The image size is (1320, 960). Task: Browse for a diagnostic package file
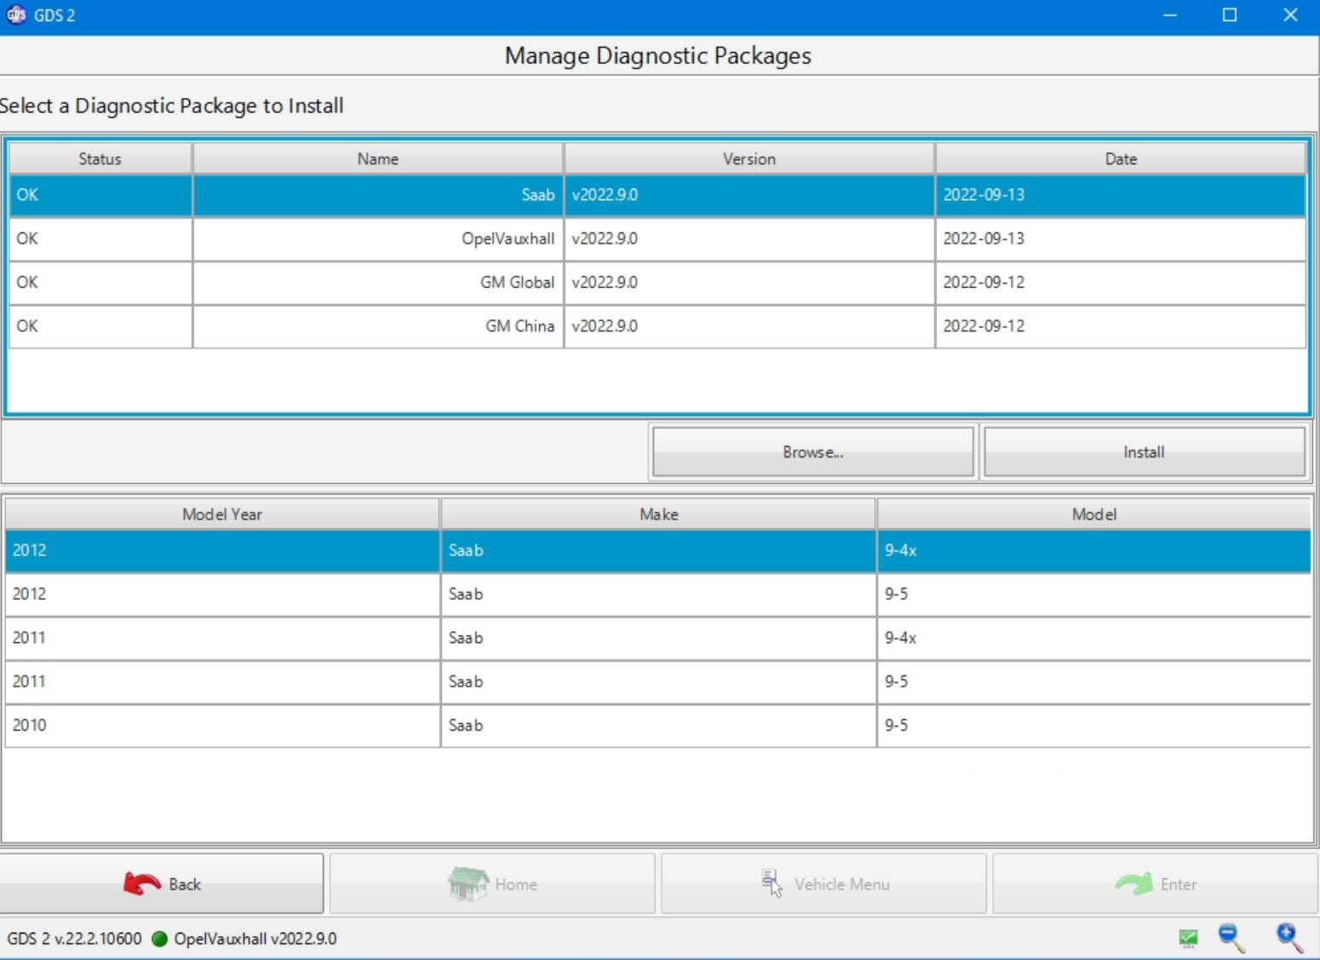tap(812, 452)
